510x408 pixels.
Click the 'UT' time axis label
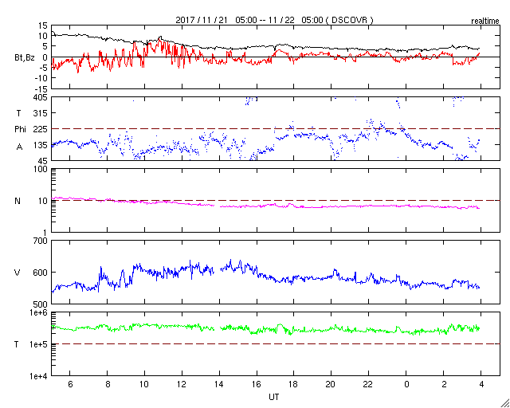(x=274, y=397)
